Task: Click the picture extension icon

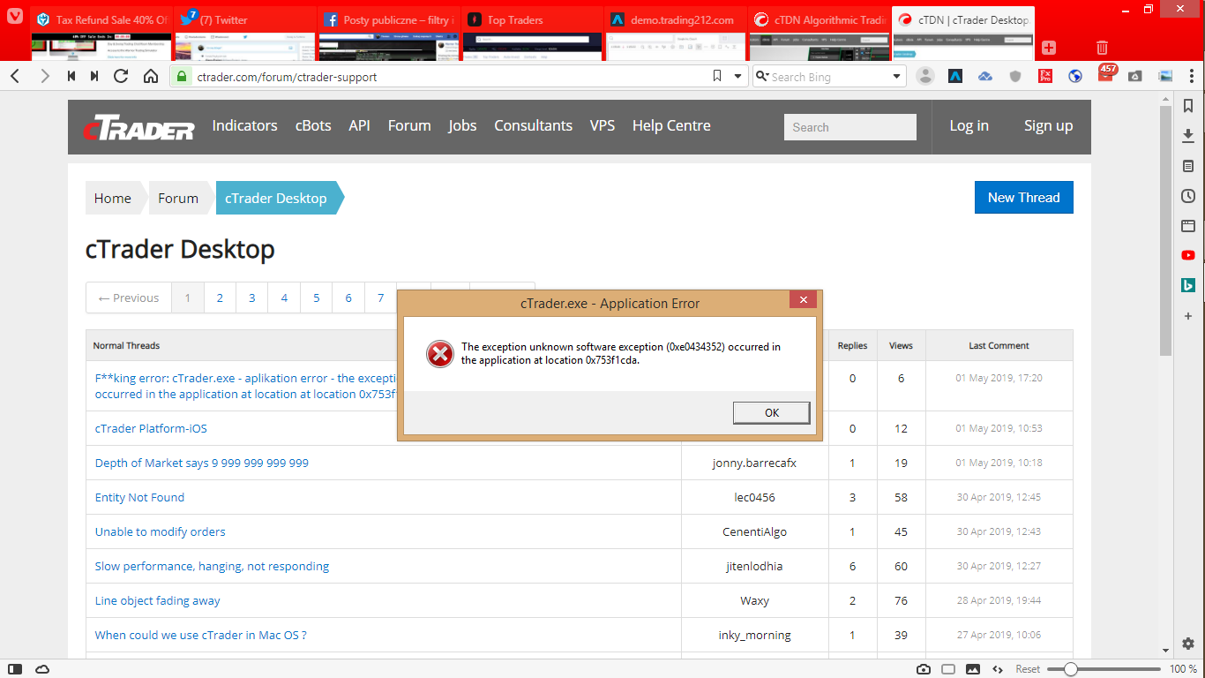Action: [1165, 77]
